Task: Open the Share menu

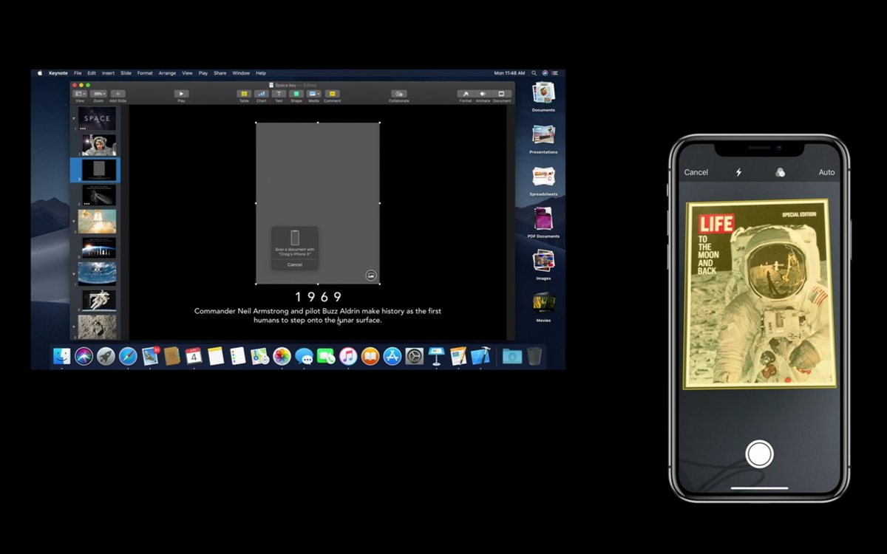Action: point(220,73)
